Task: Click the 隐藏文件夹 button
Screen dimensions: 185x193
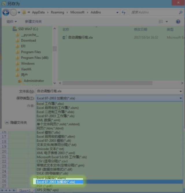Action: coord(16,123)
